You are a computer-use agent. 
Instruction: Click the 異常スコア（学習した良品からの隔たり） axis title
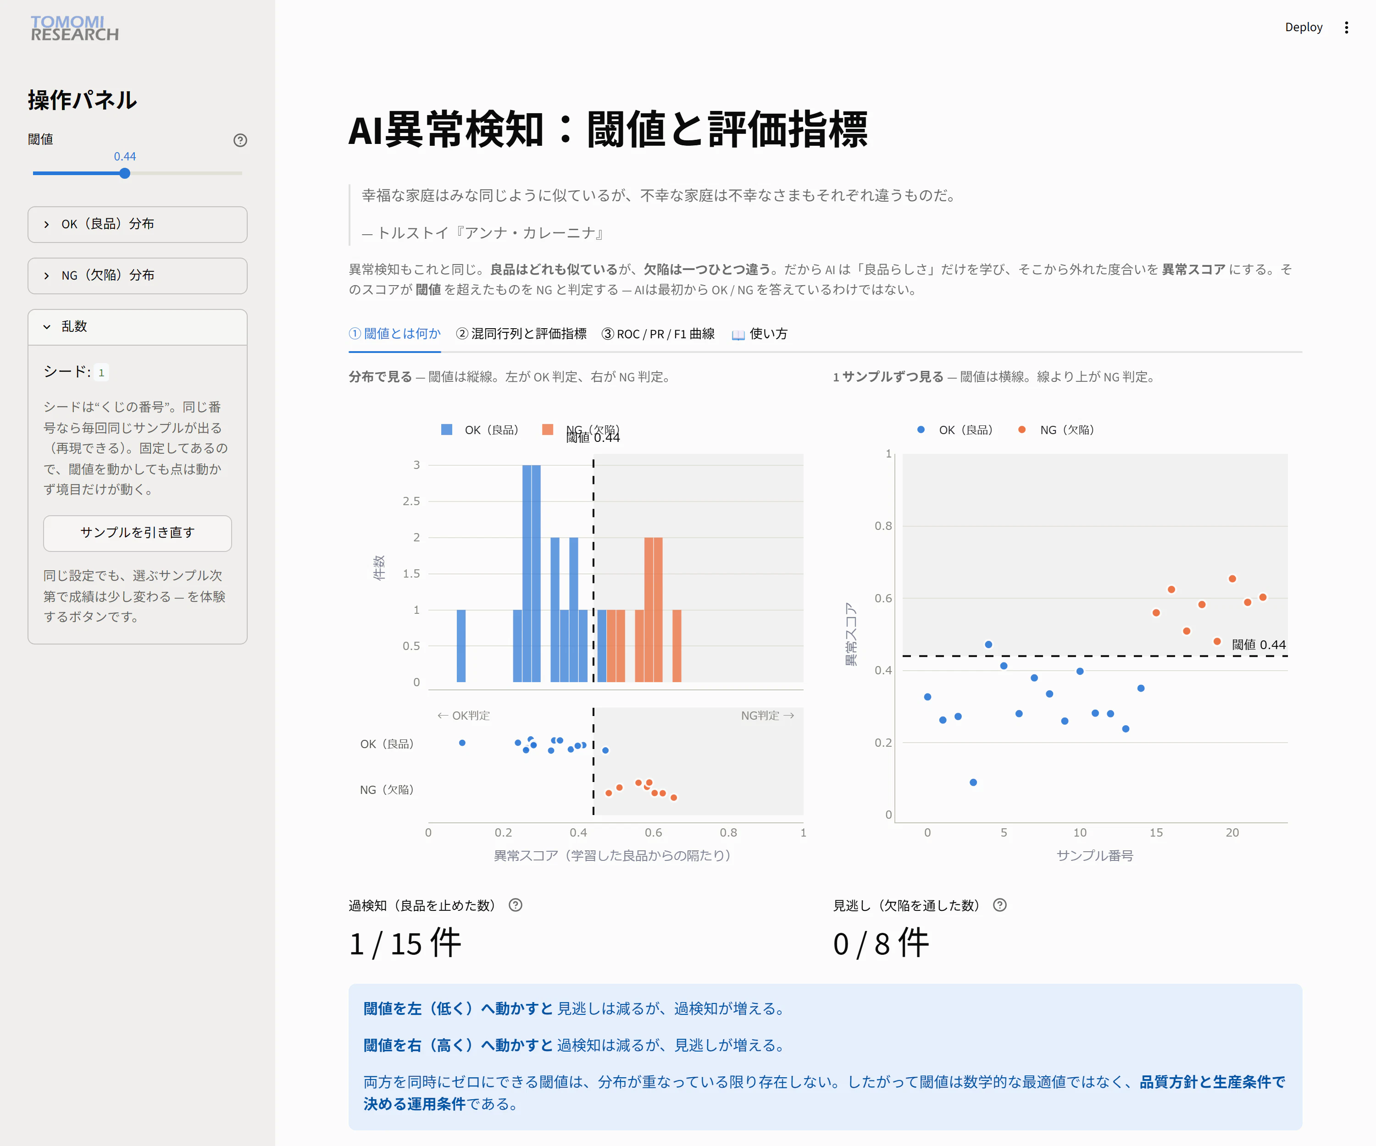(x=612, y=856)
